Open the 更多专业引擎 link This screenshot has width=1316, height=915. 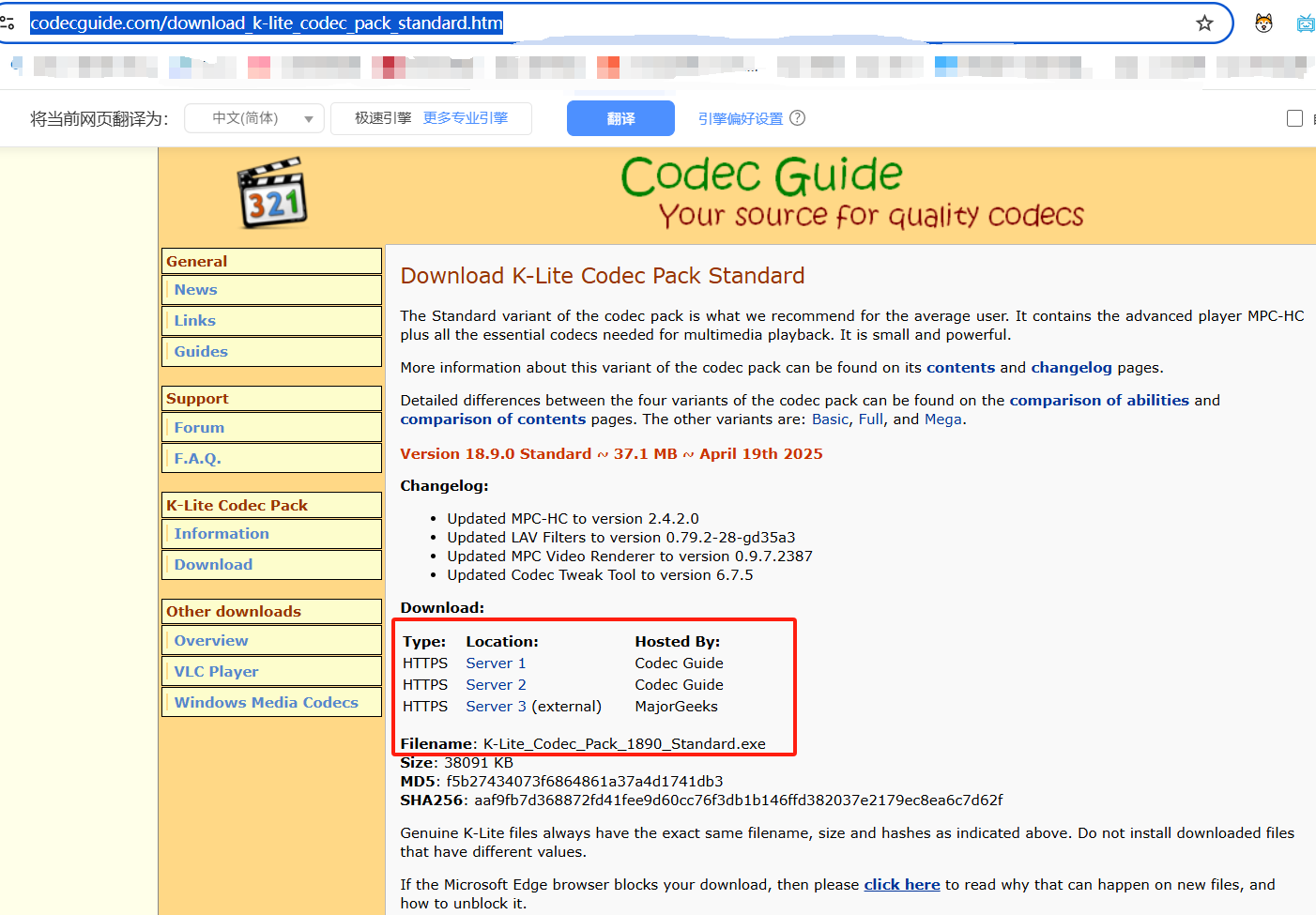[466, 118]
